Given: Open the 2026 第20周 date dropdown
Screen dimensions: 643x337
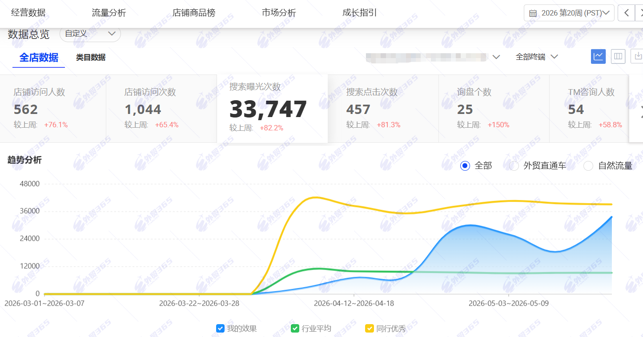Looking at the screenshot, I should click(x=569, y=13).
